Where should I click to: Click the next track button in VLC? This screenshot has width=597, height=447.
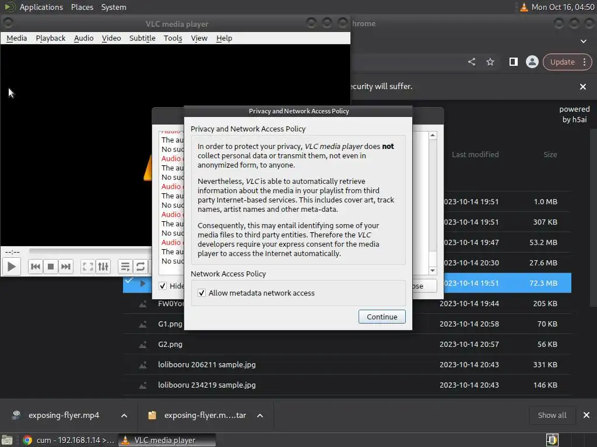pyautogui.click(x=66, y=267)
